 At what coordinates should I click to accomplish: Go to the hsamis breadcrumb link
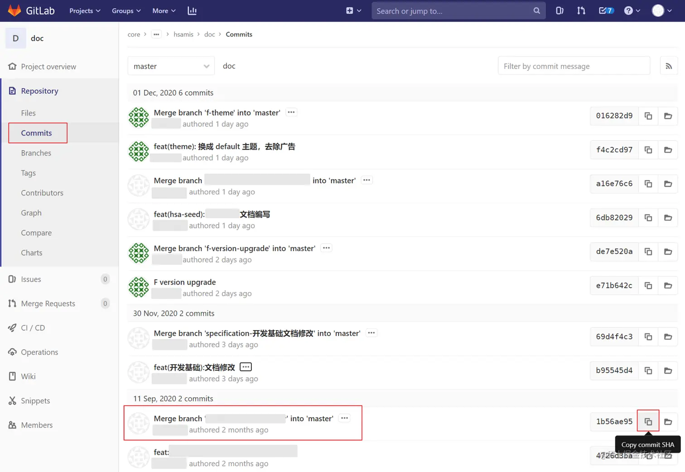[x=183, y=34]
